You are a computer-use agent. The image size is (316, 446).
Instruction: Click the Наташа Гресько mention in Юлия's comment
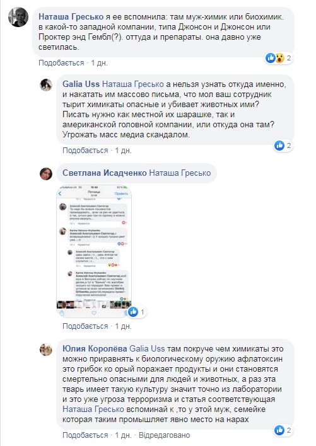coord(93,409)
